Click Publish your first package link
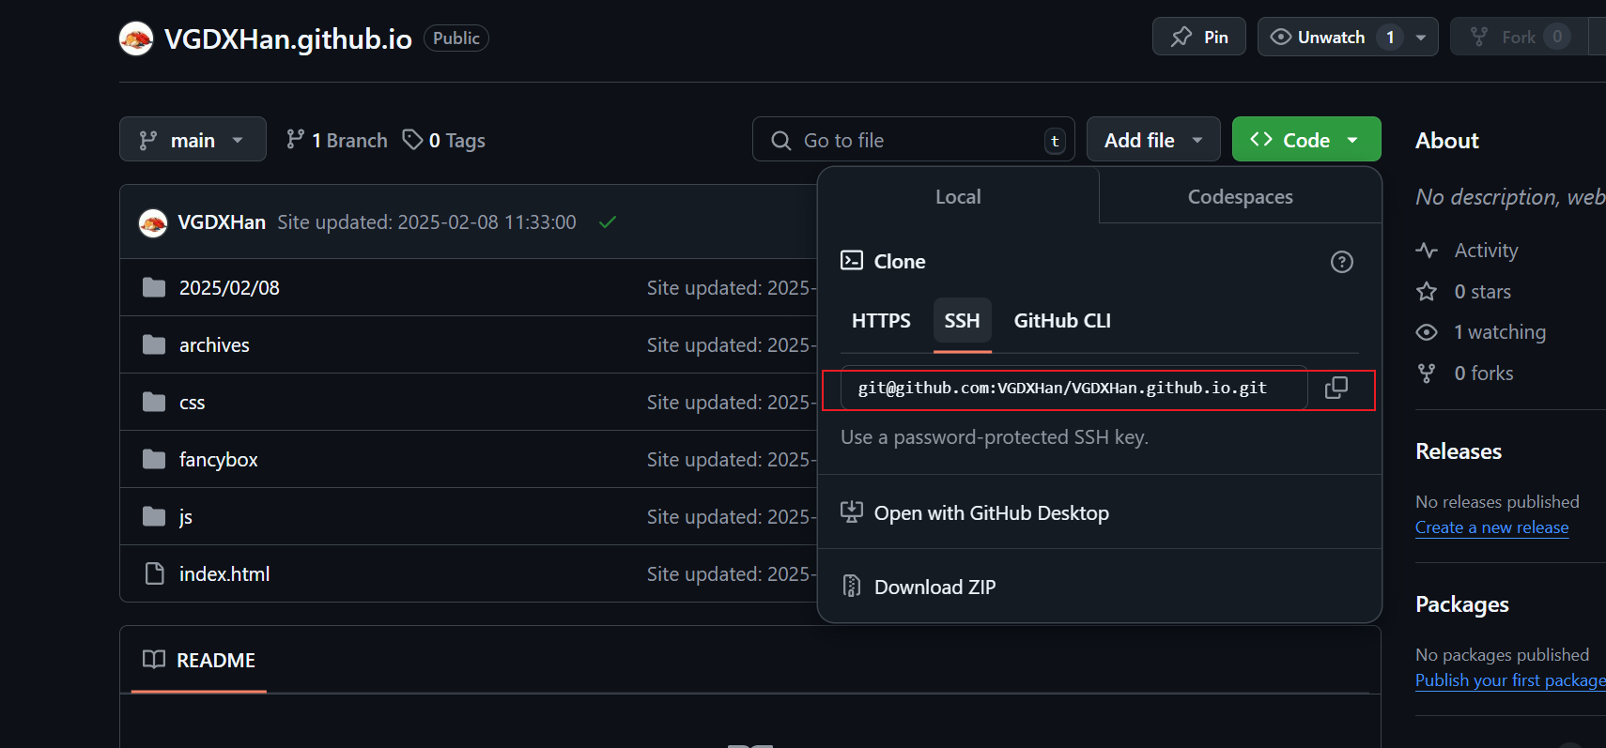The width and height of the screenshot is (1606, 748). pyautogui.click(x=1510, y=680)
